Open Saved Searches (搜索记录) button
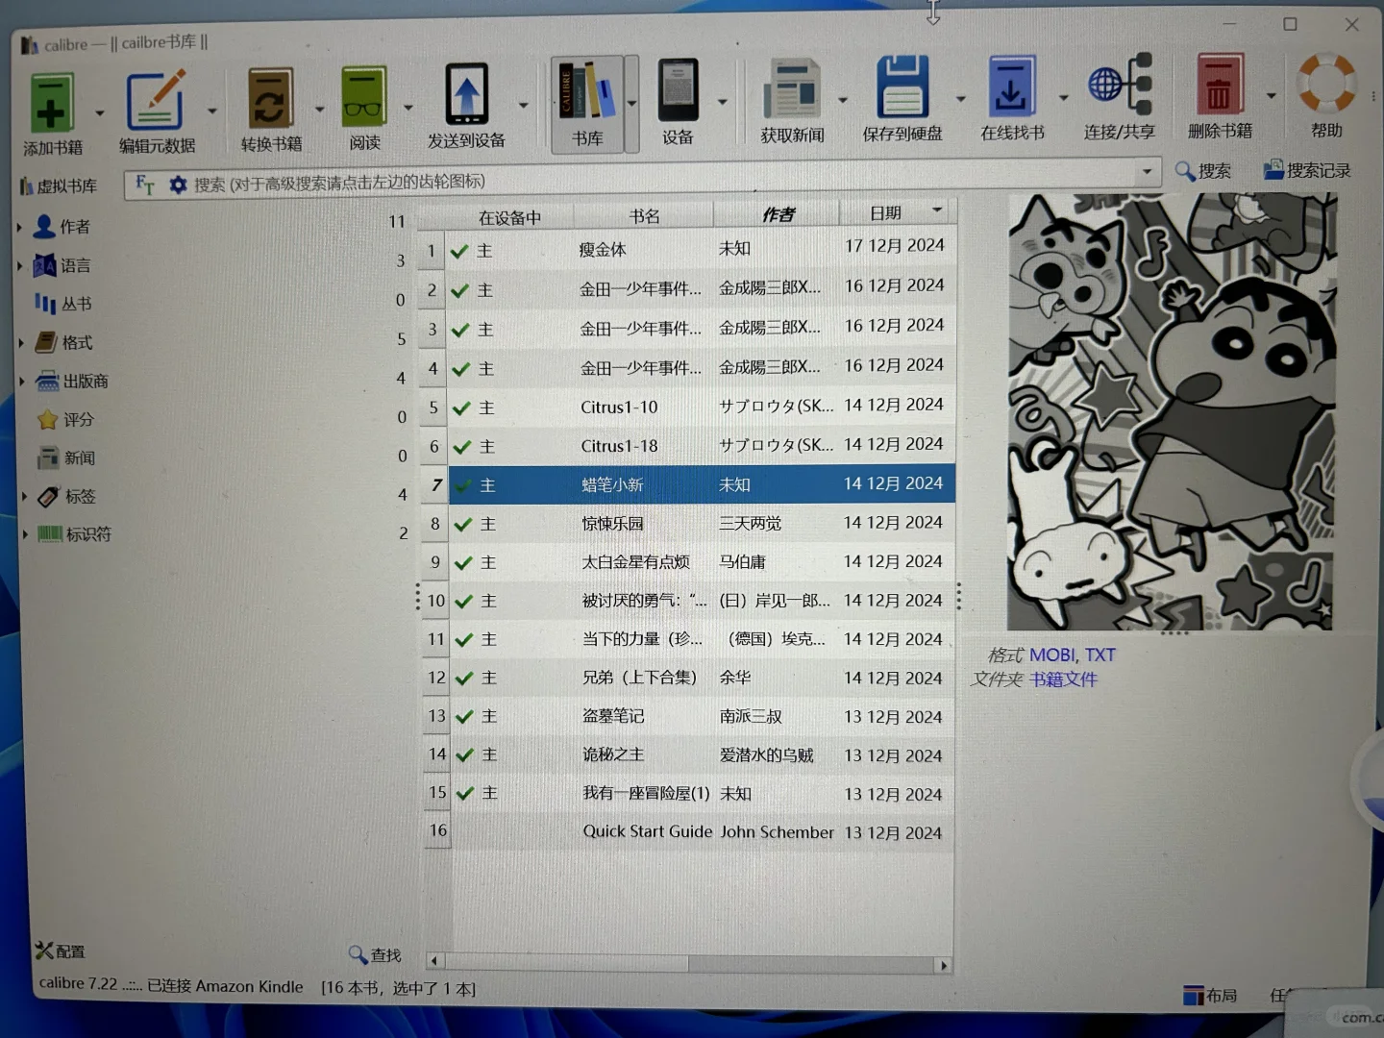Viewport: 1384px width, 1038px height. click(1307, 170)
